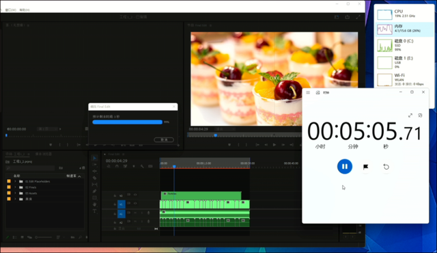Select the Track Select Forward tool
The height and width of the screenshot is (253, 437).
95,165
